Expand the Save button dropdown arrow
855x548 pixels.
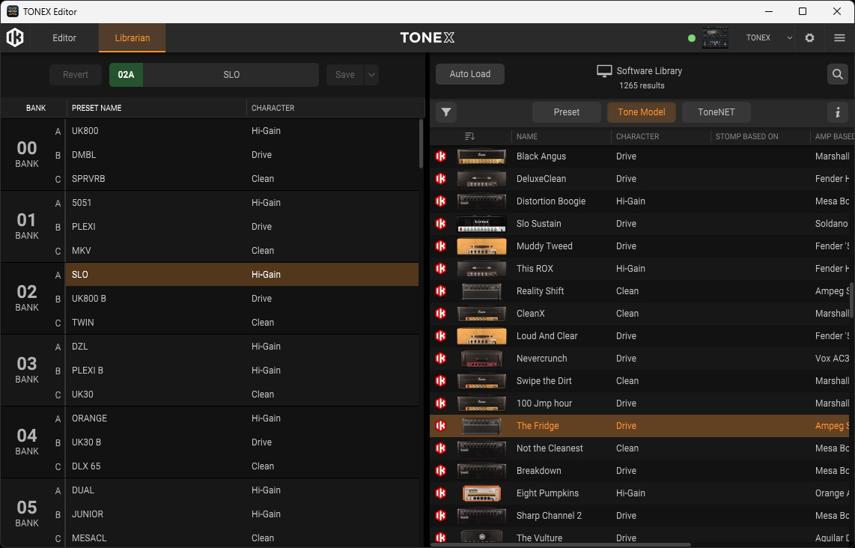[x=371, y=74]
